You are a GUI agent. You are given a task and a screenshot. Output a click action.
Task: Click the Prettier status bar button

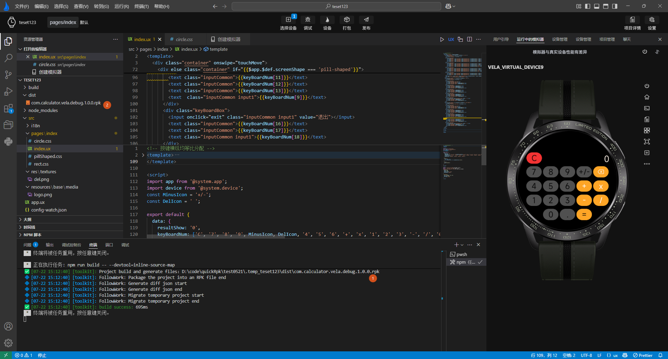(x=643, y=355)
